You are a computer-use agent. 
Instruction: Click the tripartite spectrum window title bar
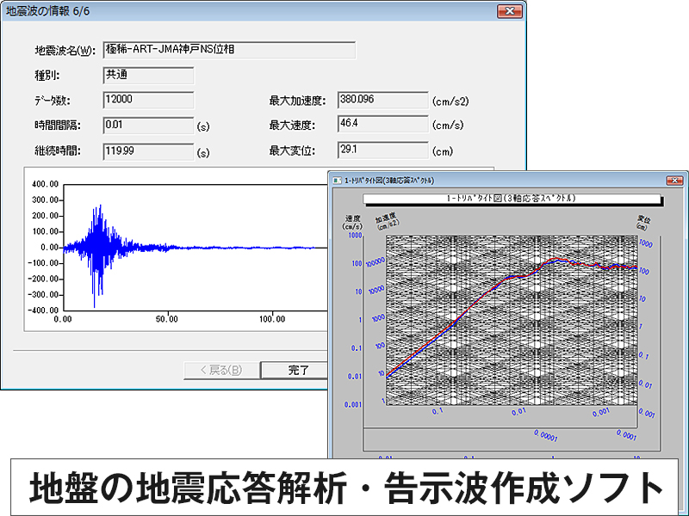tap(500, 181)
